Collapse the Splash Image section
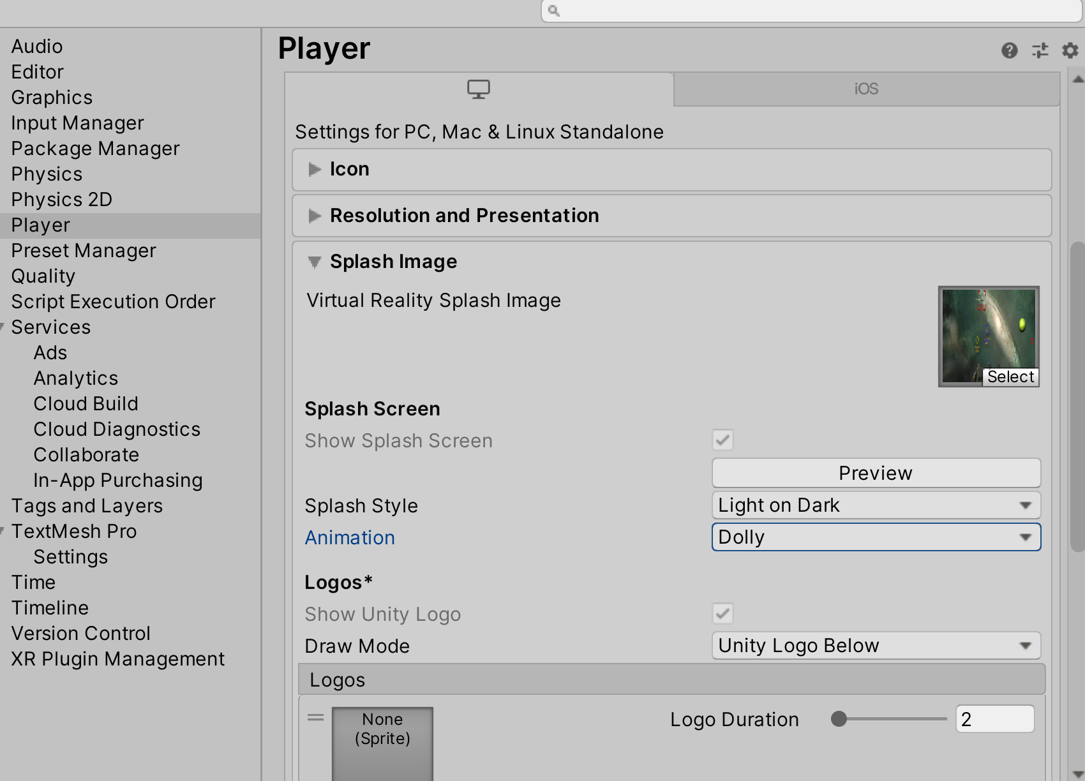This screenshot has height=781, width=1085. pos(314,262)
